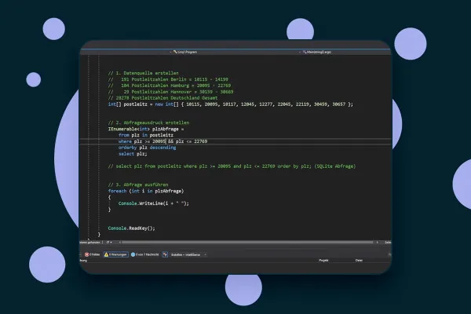Image resolution: width=471 pixels, height=314 pixels.
Task: Open the small dropdown left of the scrollbar
Action: pos(109,243)
